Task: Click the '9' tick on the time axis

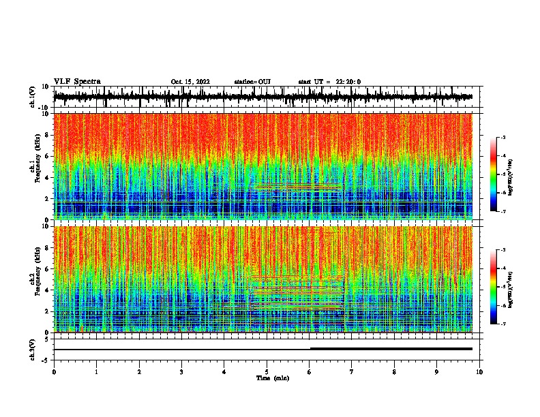Action: [x=436, y=372]
